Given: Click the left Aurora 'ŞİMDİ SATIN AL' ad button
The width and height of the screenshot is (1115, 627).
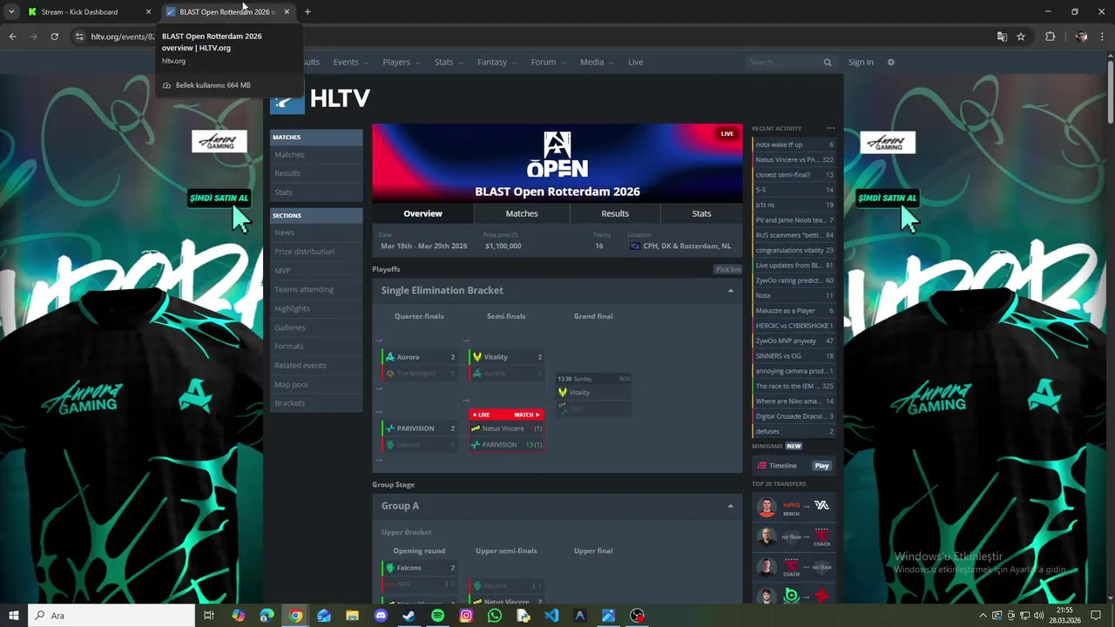Looking at the screenshot, I should 219,198.
